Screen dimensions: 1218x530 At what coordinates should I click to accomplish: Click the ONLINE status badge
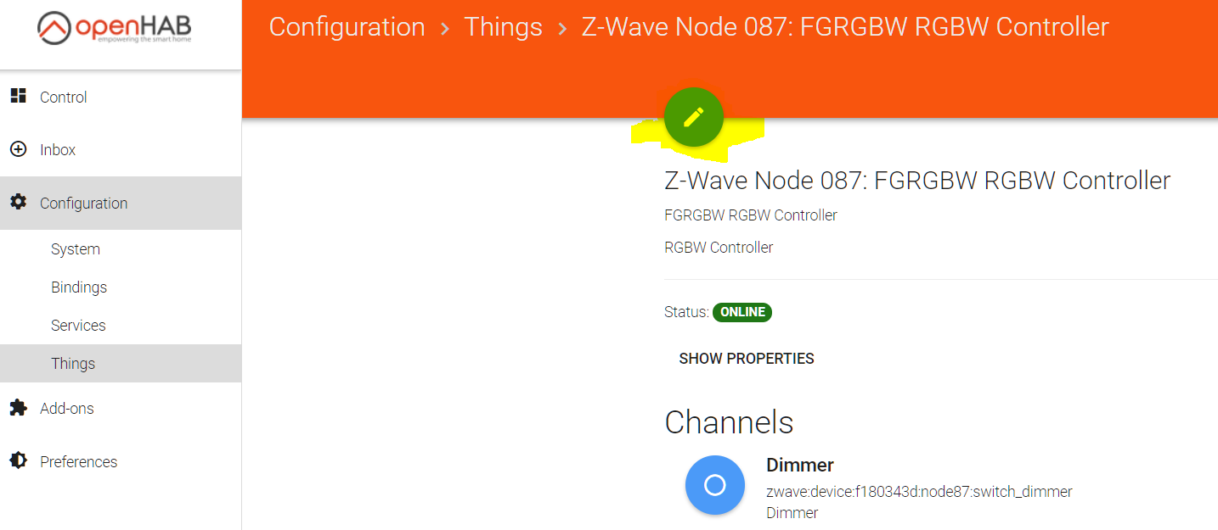(742, 312)
